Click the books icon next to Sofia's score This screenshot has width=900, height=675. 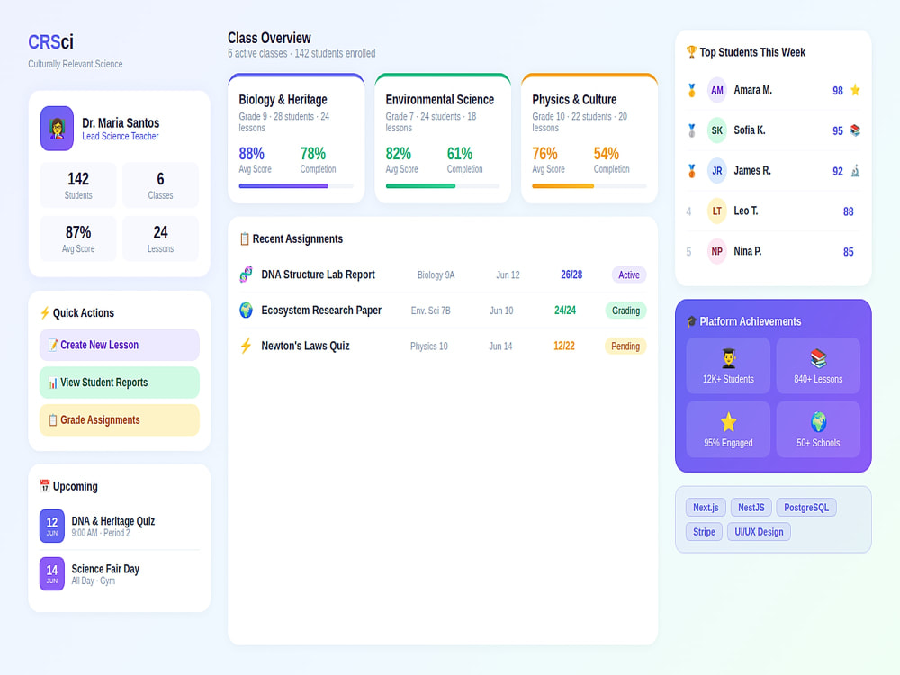855,130
